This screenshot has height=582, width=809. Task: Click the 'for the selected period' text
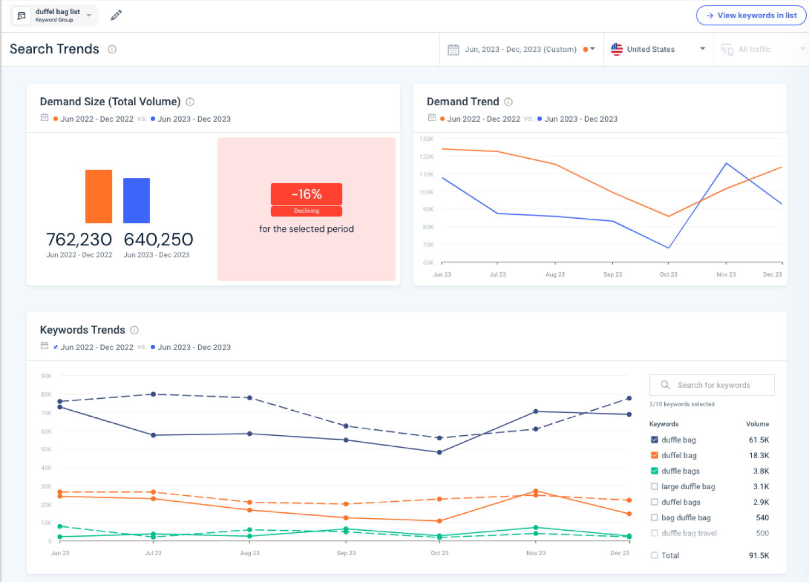tap(306, 229)
